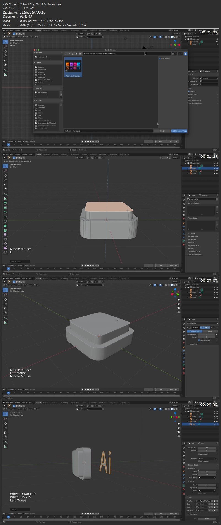Image resolution: width=221 pixels, height=525 pixels.
Task: Hide the Text object in 00:09:30 outliner
Action: point(217,424)
